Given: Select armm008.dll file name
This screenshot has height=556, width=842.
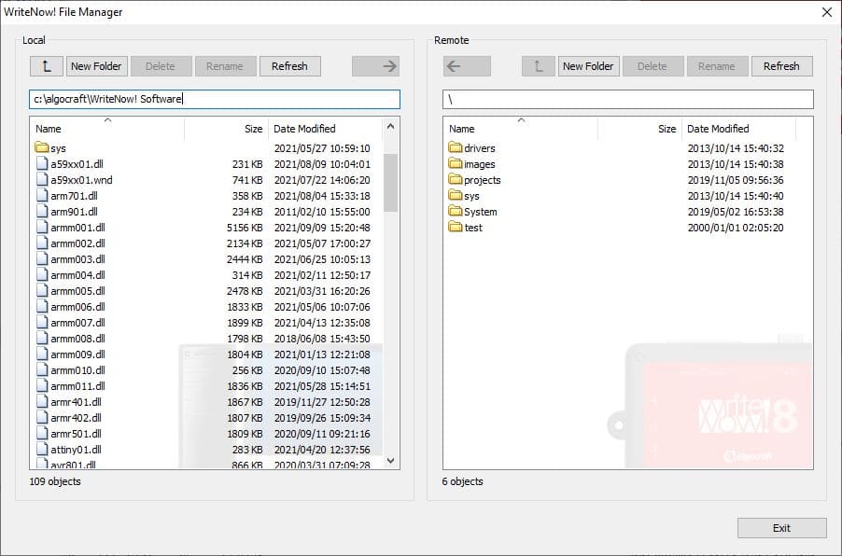Looking at the screenshot, I should [x=77, y=338].
